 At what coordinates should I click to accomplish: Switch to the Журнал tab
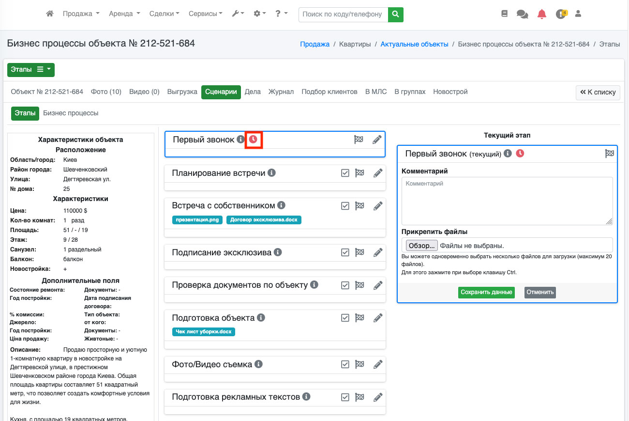[281, 92]
